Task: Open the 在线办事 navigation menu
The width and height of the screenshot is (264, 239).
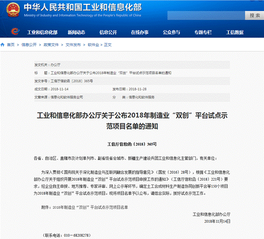Action: (140, 32)
